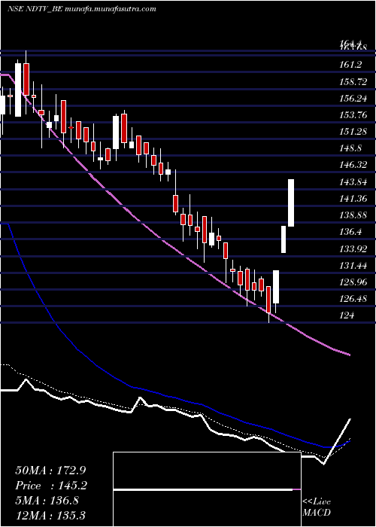
Task: Select the 5MA : 136.8 readout
Action: coord(47,501)
